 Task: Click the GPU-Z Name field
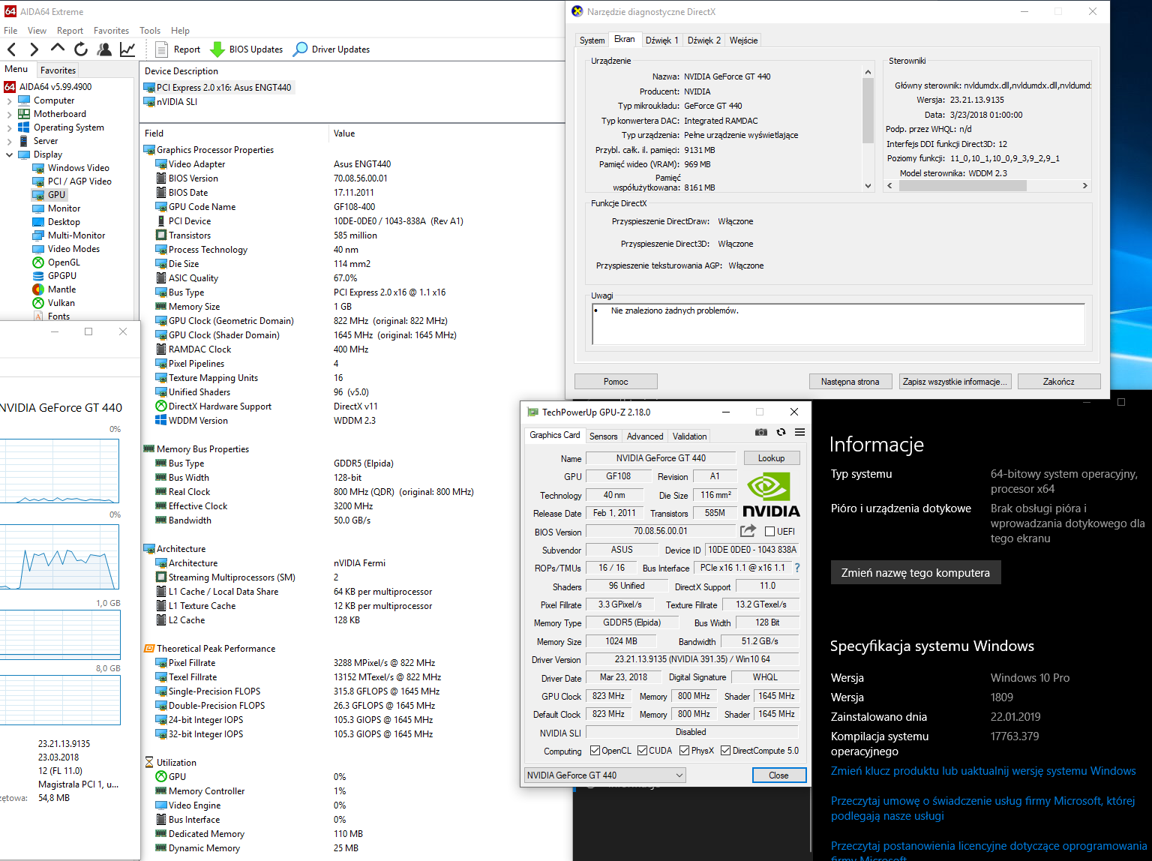(661, 458)
